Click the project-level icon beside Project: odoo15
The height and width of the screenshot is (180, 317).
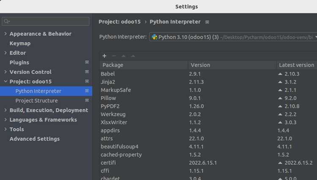pos(87,81)
